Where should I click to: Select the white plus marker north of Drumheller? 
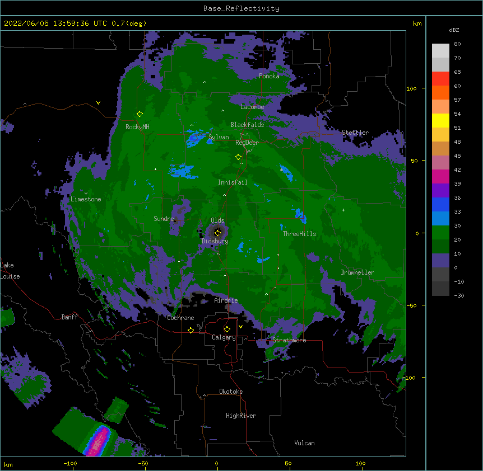[x=343, y=210]
